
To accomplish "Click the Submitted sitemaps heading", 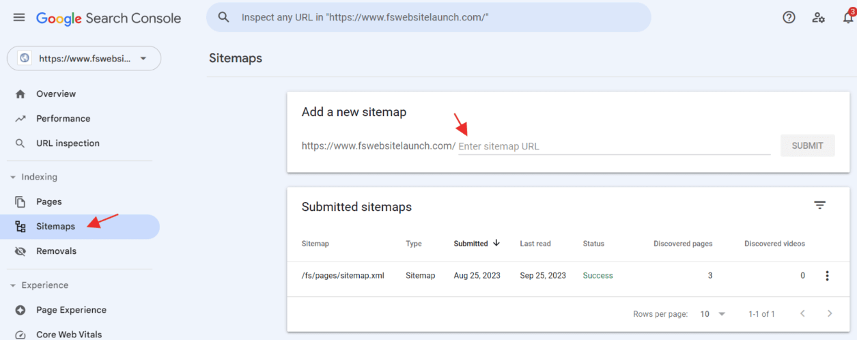I will [356, 207].
